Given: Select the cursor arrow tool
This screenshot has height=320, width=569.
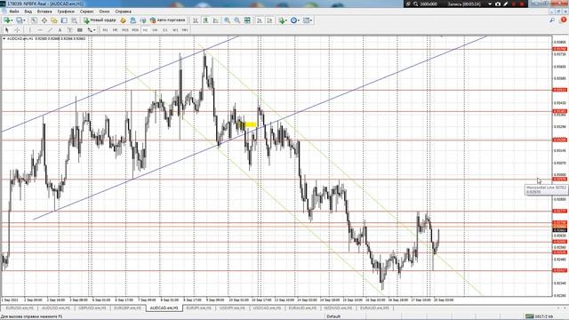Looking at the screenshot, I should pos(6,29).
